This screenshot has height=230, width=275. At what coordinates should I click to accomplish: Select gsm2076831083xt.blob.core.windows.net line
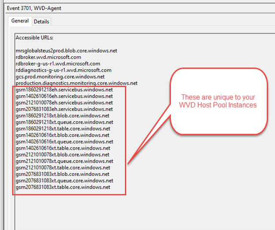63,174
